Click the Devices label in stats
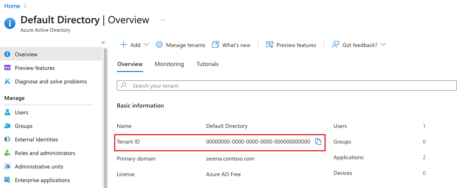 click(343, 173)
